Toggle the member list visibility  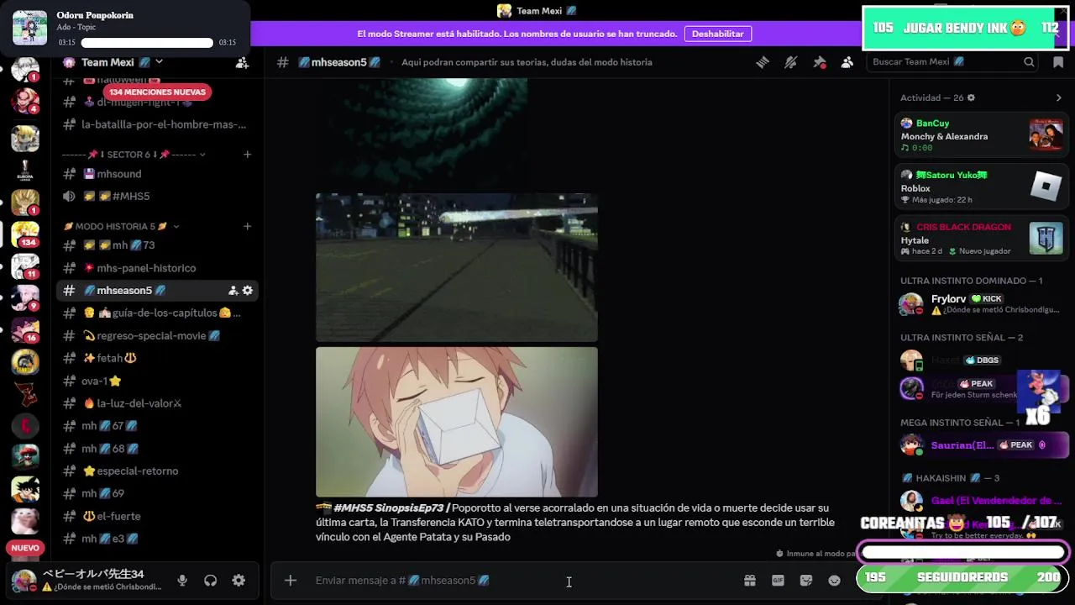coord(847,62)
